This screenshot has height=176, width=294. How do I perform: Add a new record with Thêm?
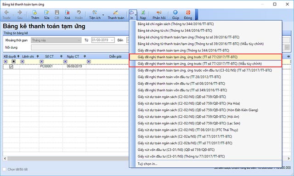pyautogui.click(x=35, y=15)
